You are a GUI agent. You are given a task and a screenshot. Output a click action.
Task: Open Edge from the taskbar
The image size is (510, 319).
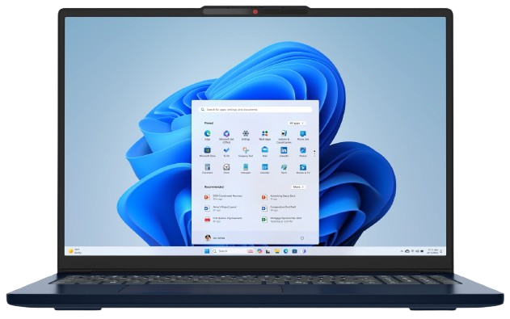285,251
